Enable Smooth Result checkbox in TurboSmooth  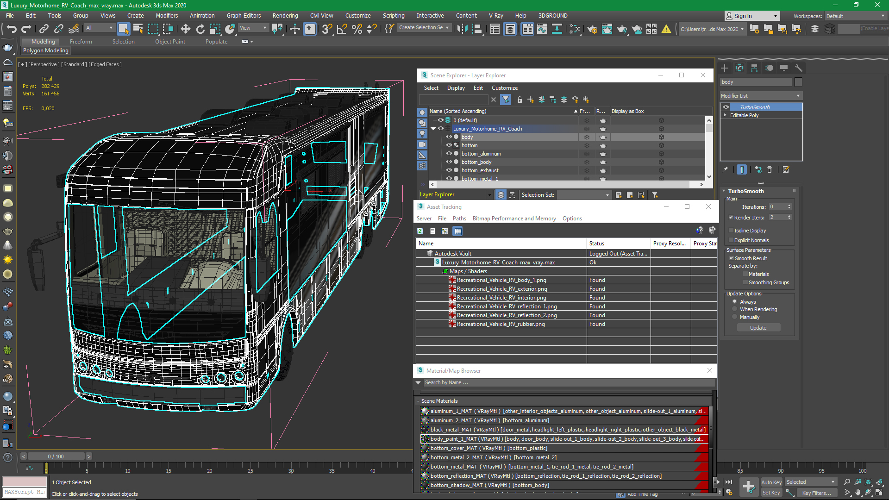click(x=732, y=257)
